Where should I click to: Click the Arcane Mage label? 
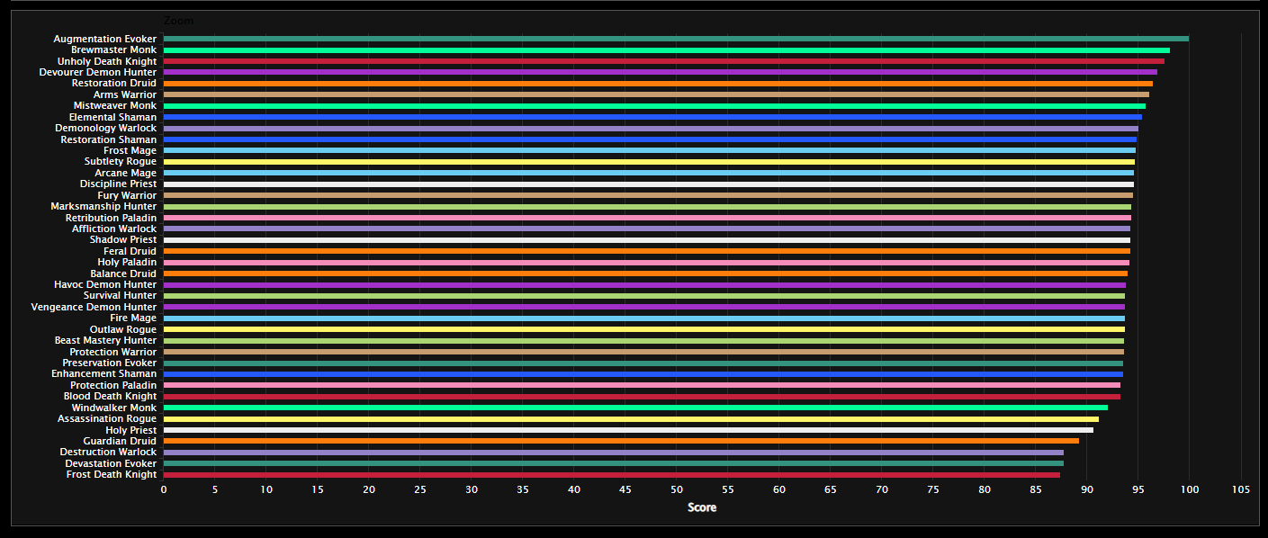pos(125,173)
